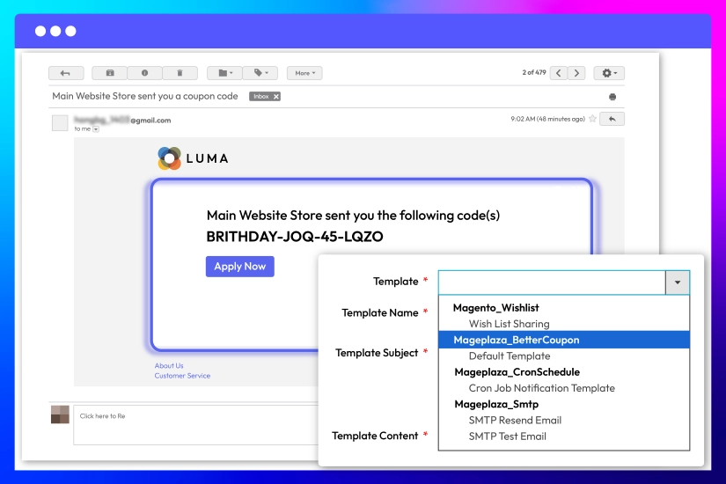Select Mageplaza_CronSchedule group
Screen dimensions: 726x484
517,372
